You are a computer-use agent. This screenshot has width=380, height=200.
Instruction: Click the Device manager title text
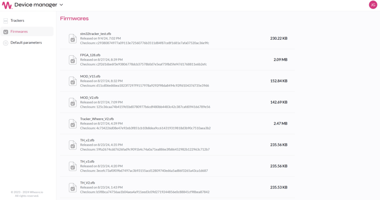click(36, 5)
